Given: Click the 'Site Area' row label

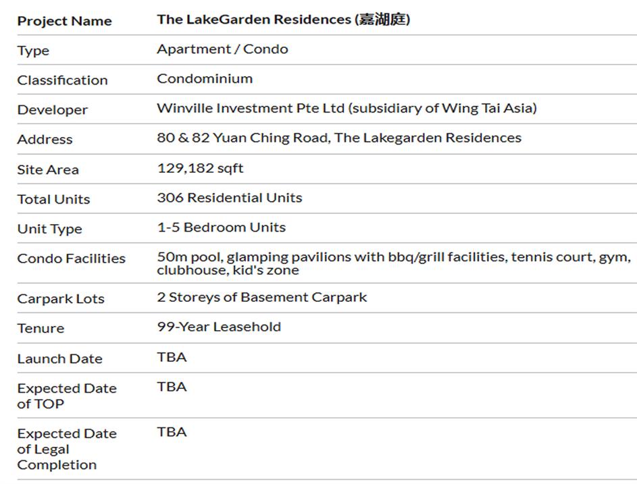Looking at the screenshot, I should click(48, 169).
